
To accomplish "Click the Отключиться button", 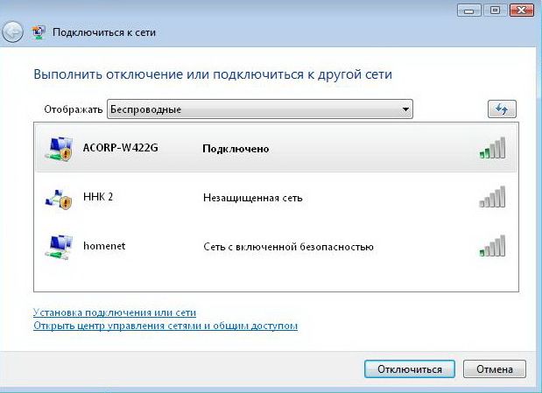I will coord(410,369).
